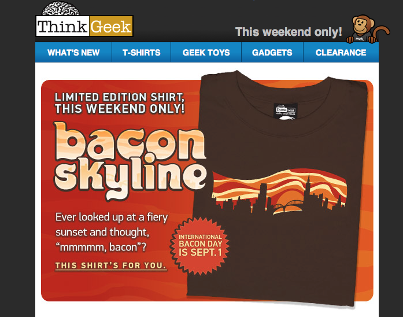Visit the Clearance section

(341, 53)
